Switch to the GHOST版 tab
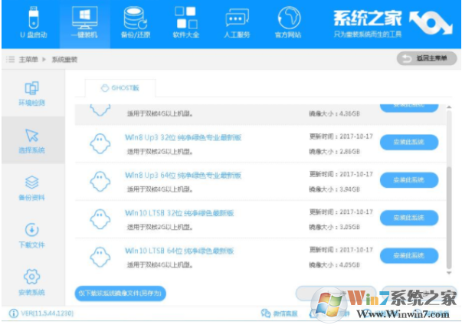 point(120,88)
